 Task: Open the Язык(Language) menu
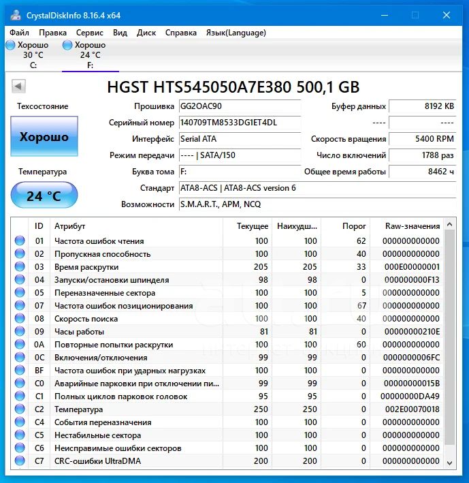[x=236, y=33]
